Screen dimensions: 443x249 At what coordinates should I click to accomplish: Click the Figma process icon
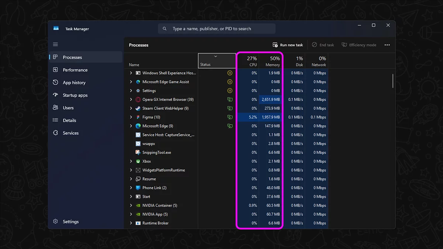tap(138, 117)
